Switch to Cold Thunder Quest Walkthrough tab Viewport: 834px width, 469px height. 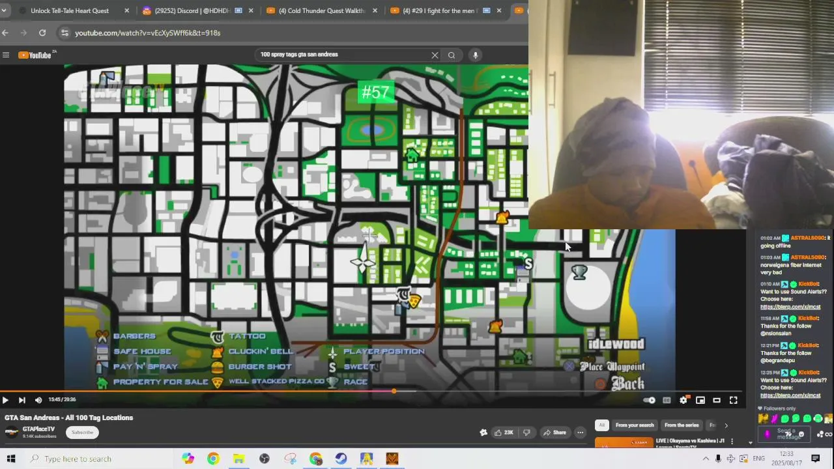pos(322,10)
